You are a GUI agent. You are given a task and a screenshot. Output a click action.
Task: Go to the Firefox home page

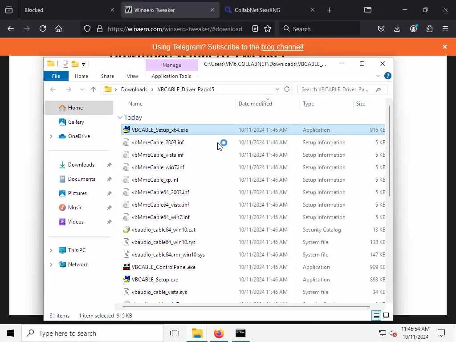(x=58, y=29)
